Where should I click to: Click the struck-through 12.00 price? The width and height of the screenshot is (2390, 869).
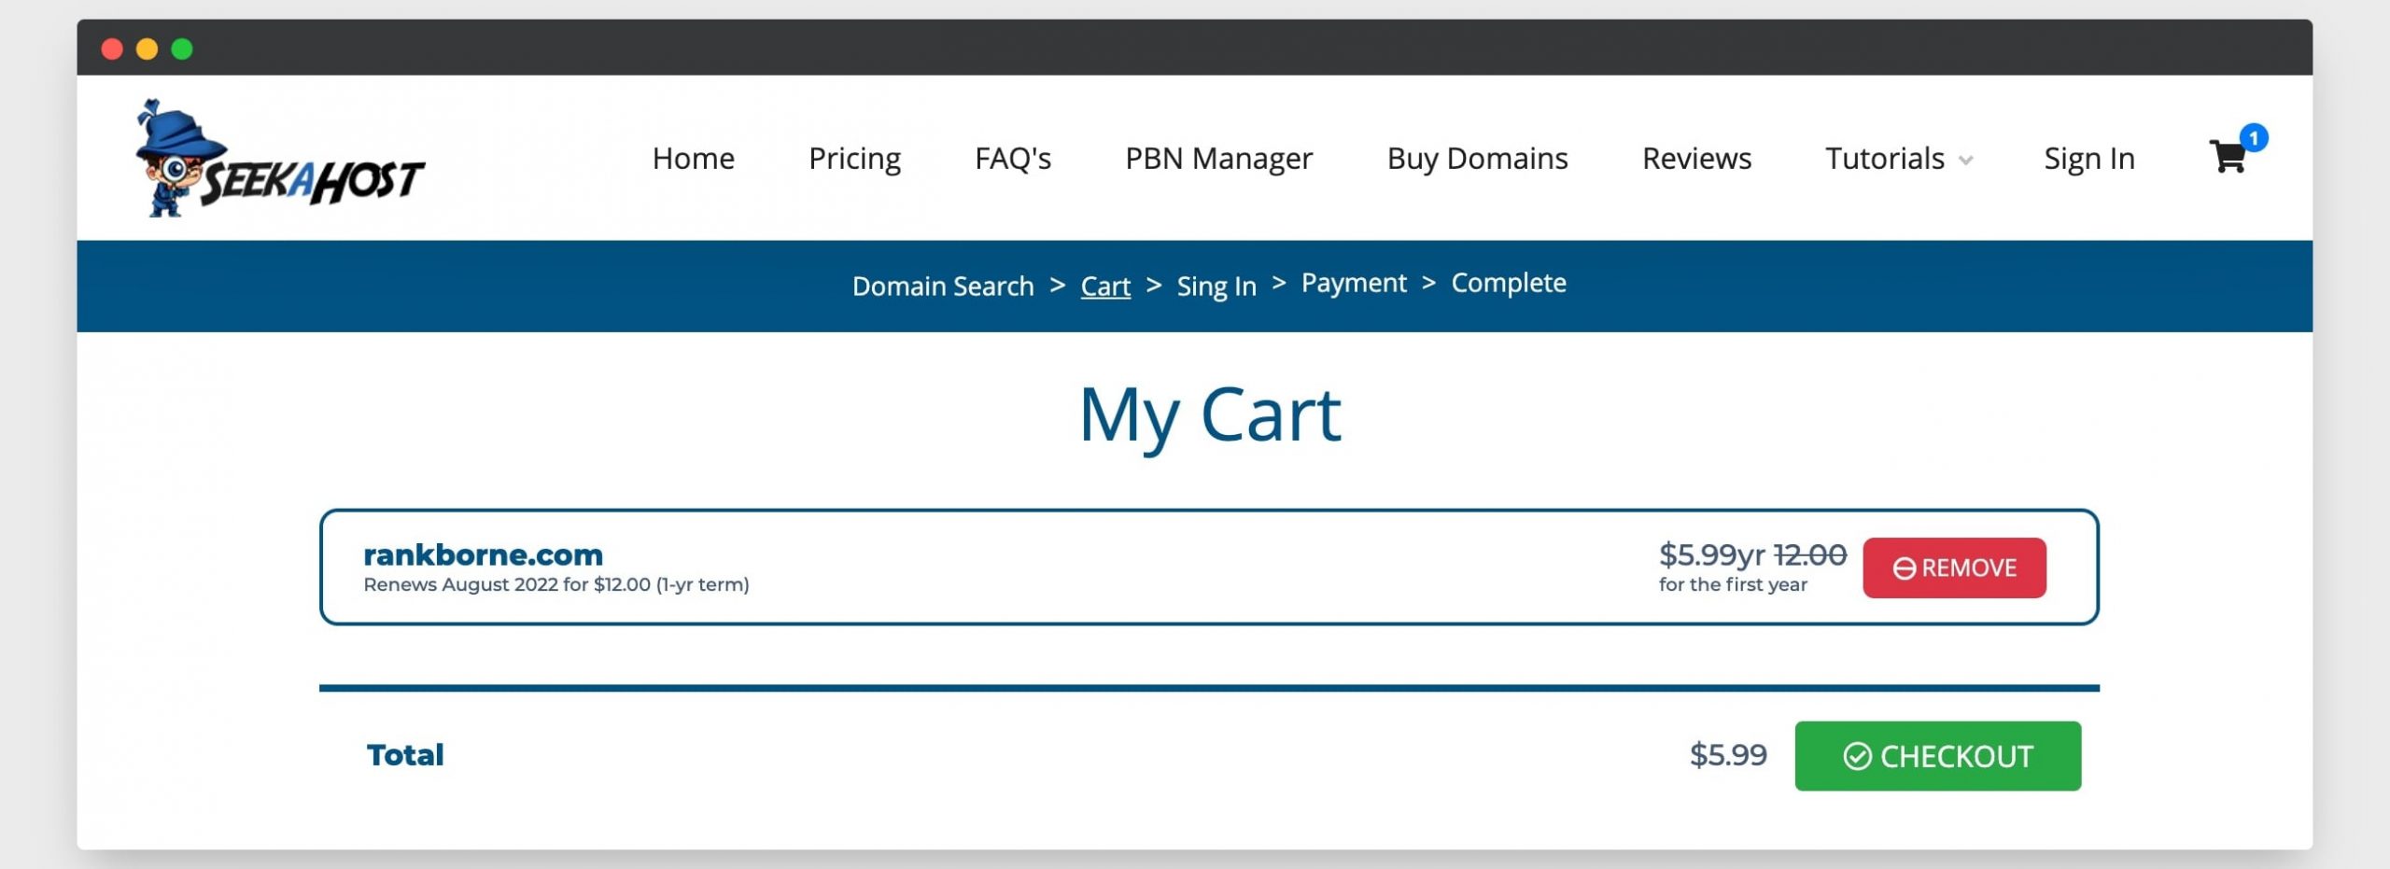(1810, 554)
